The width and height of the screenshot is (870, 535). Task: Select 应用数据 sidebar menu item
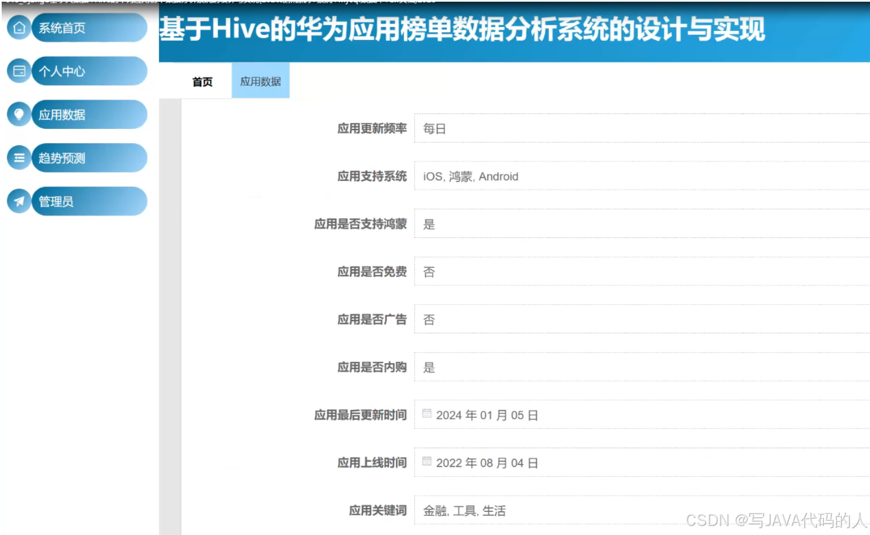click(90, 114)
